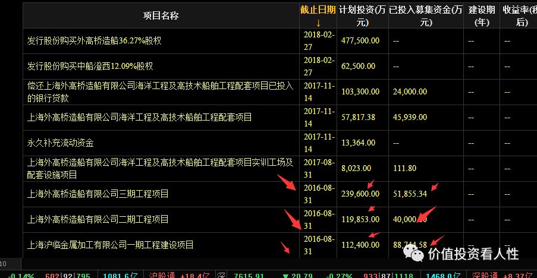Click invested funds value 51,855.34
Image resolution: width=537 pixels, height=278 pixels.
[410, 194]
